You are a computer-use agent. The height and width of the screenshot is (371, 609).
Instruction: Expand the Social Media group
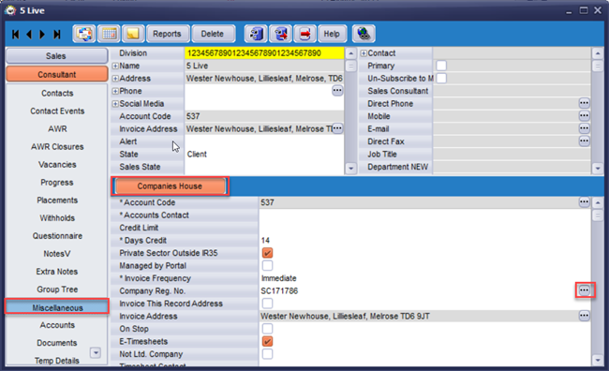(115, 104)
